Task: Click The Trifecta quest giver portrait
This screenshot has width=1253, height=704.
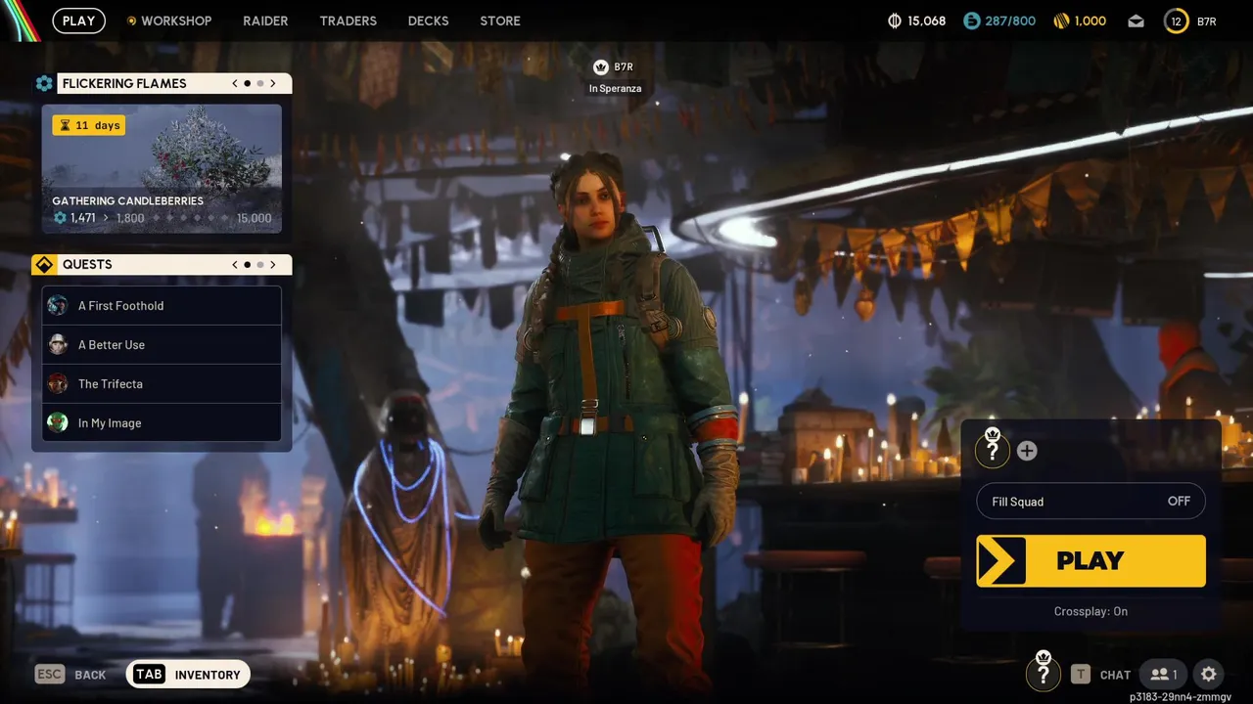Action: pyautogui.click(x=58, y=383)
